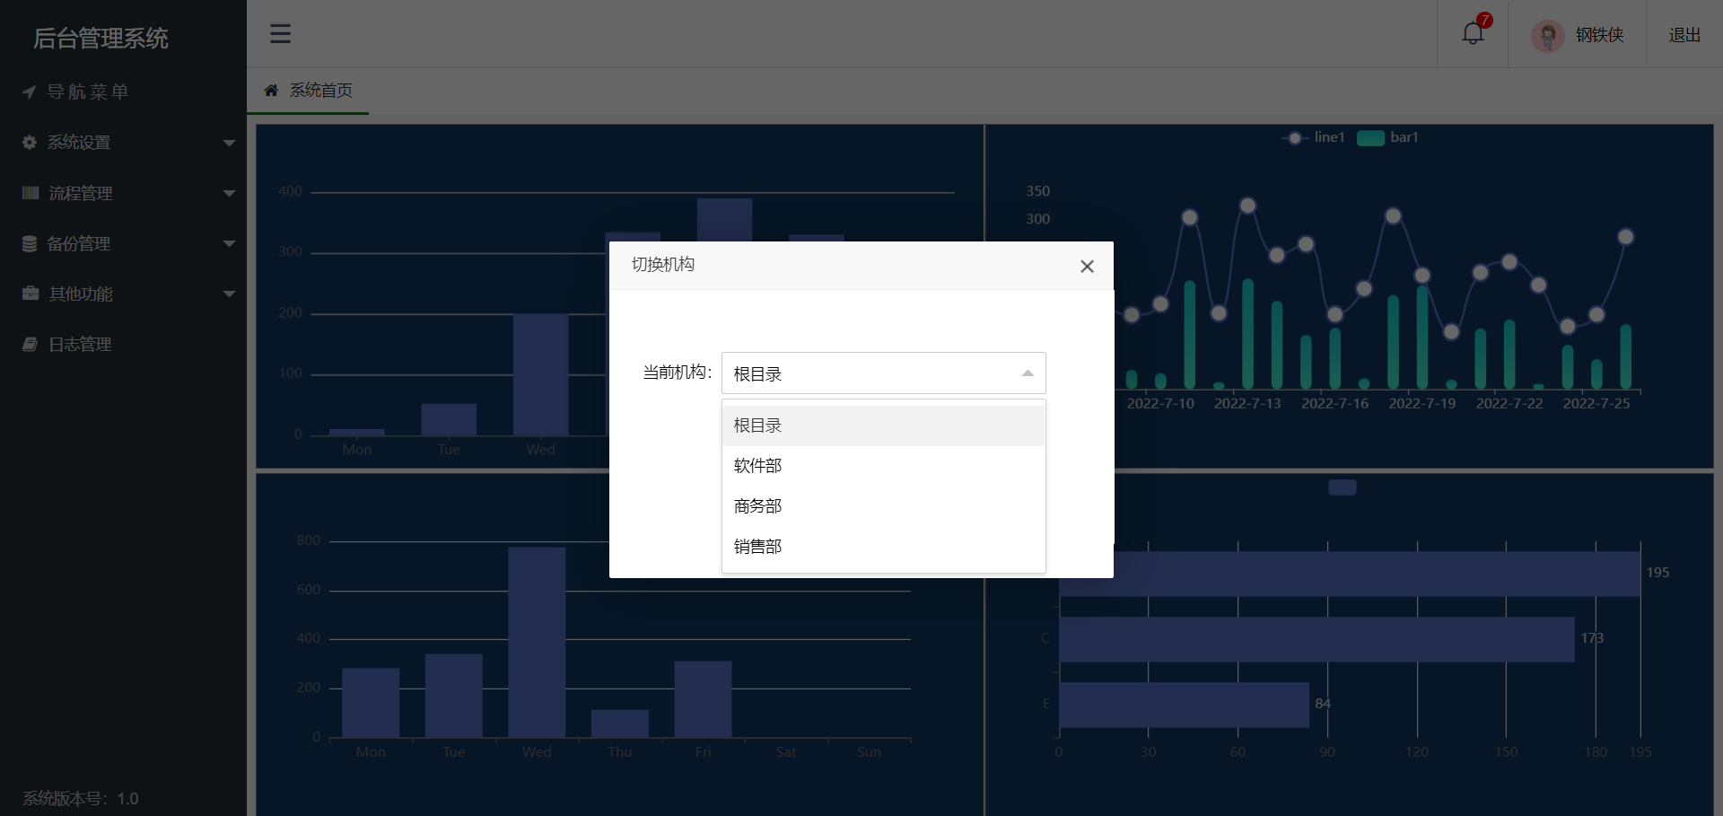Open the notification bell with badge 7
Screen dimensions: 1723x816
click(x=1473, y=32)
